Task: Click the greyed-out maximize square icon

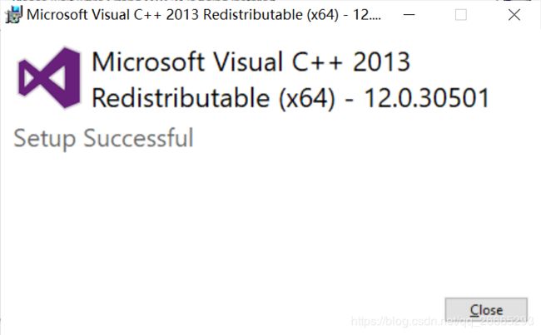Action: (461, 15)
